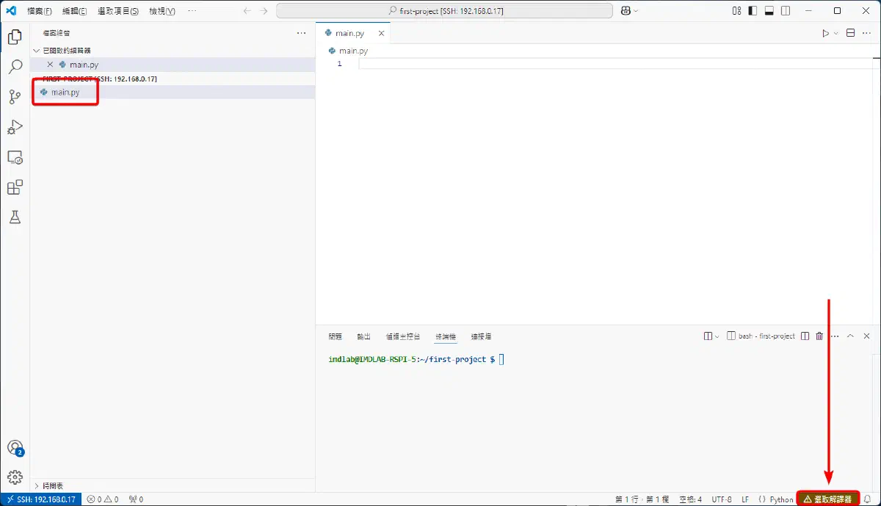Open the Accounts icon with badge
Viewport: 881px width, 506px height.
[x=15, y=447]
